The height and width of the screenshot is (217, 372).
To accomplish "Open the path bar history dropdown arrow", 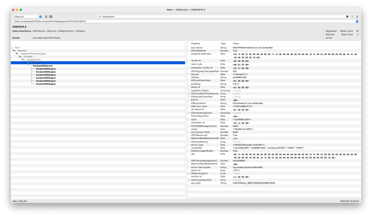I will (357, 21).
